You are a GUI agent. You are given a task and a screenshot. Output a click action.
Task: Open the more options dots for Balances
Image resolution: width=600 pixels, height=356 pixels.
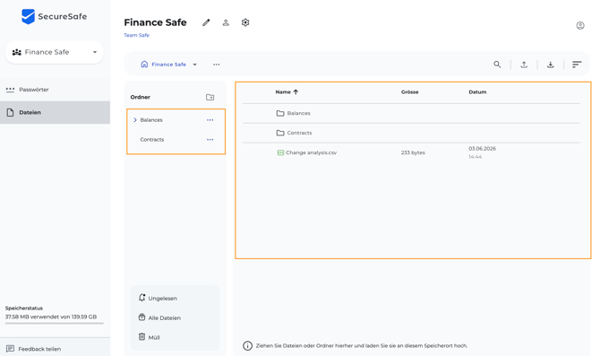pos(210,120)
